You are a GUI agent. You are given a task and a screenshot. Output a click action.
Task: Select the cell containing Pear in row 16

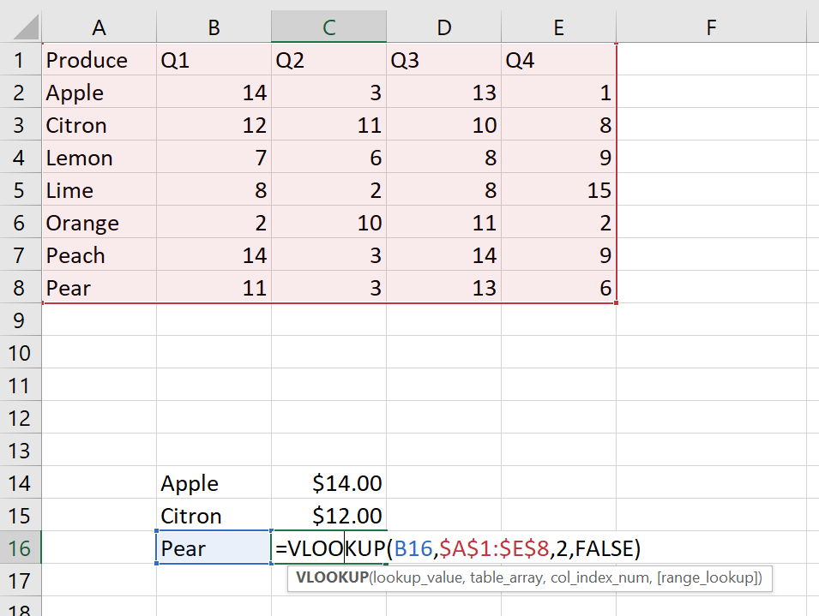[213, 547]
